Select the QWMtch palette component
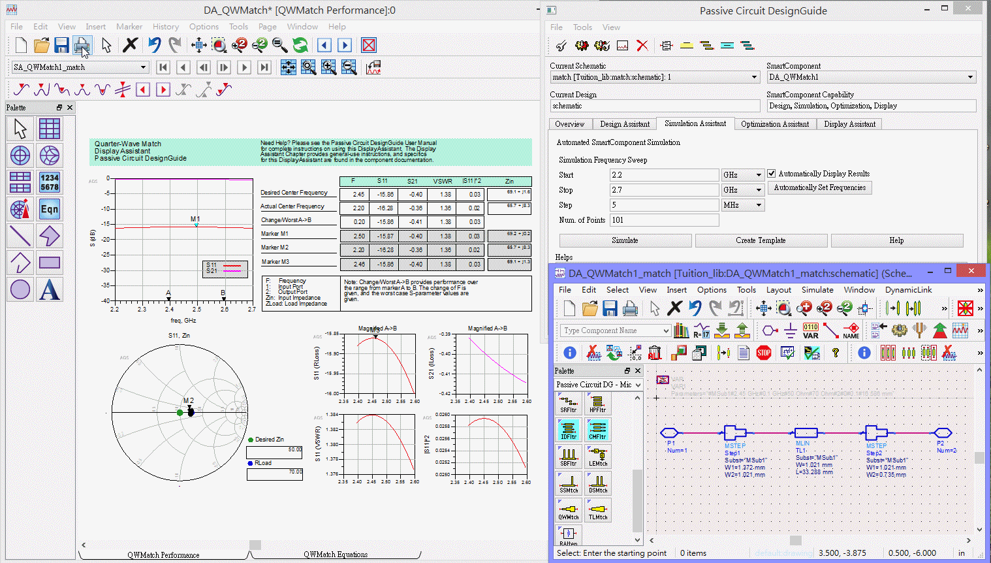Screen dimensions: 991x563 pos(569,509)
